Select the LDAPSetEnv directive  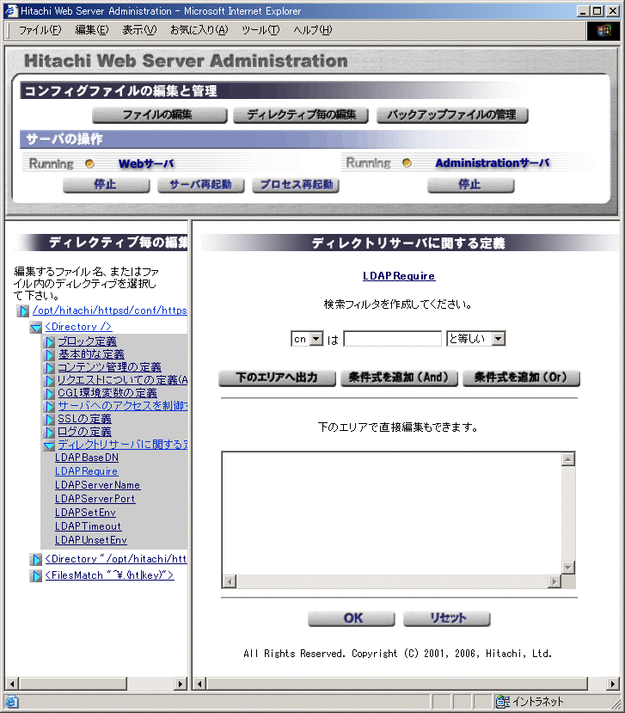[85, 512]
